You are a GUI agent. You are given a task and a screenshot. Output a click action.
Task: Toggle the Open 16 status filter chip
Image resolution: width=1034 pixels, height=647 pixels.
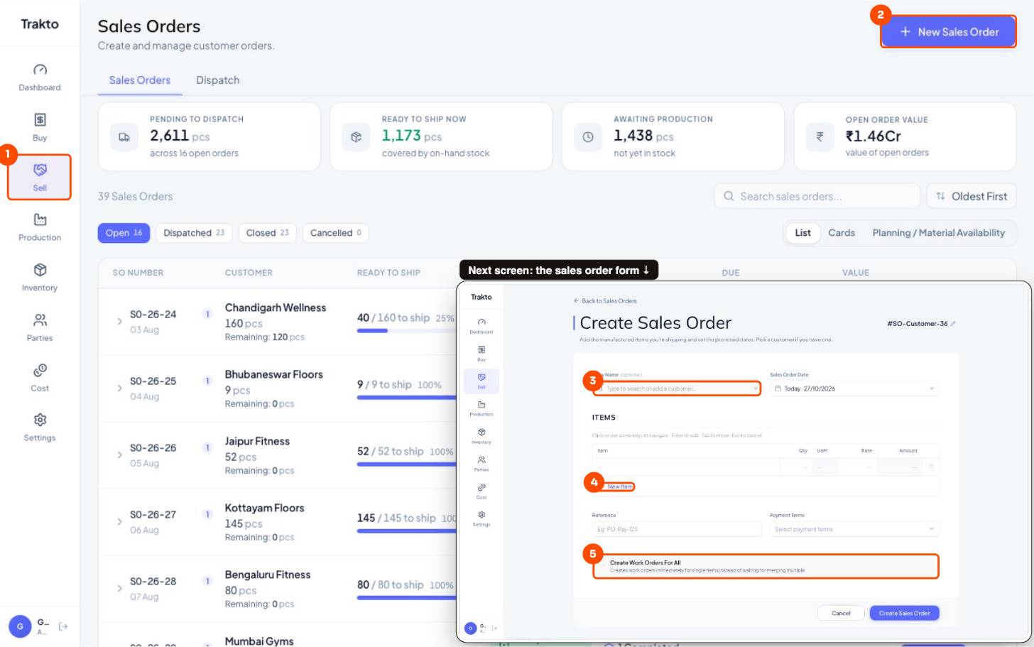click(x=124, y=233)
